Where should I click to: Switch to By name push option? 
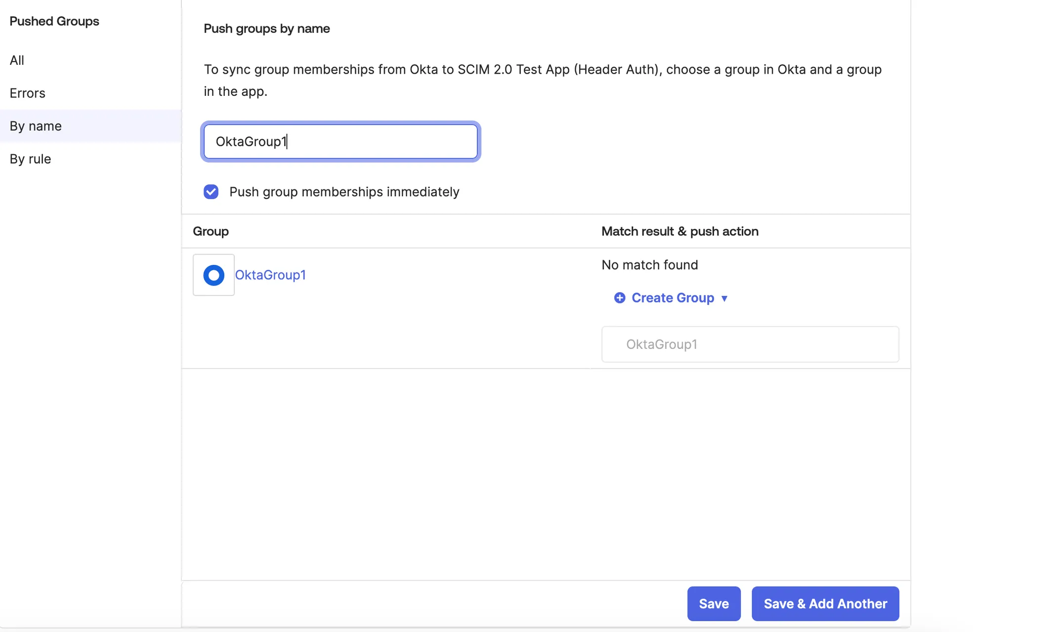pyautogui.click(x=90, y=126)
